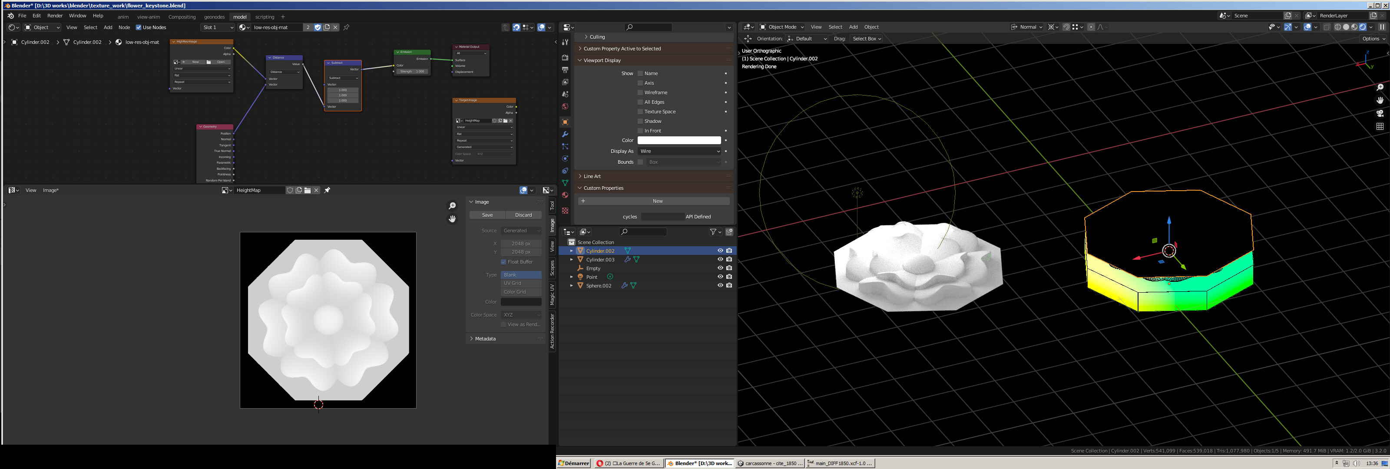Open the Texture properties checker icon
The image size is (1390, 469).
[x=565, y=211]
